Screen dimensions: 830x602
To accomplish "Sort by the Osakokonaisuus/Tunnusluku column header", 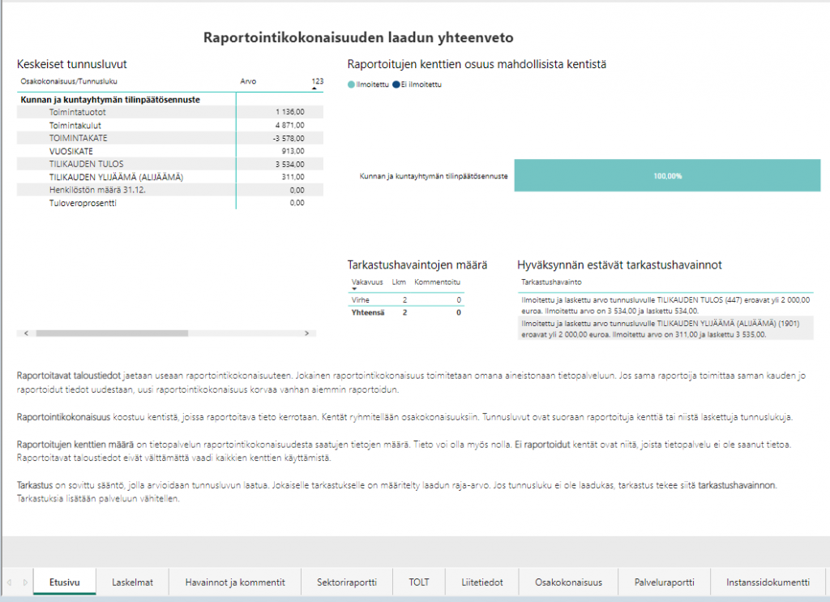I will (69, 81).
